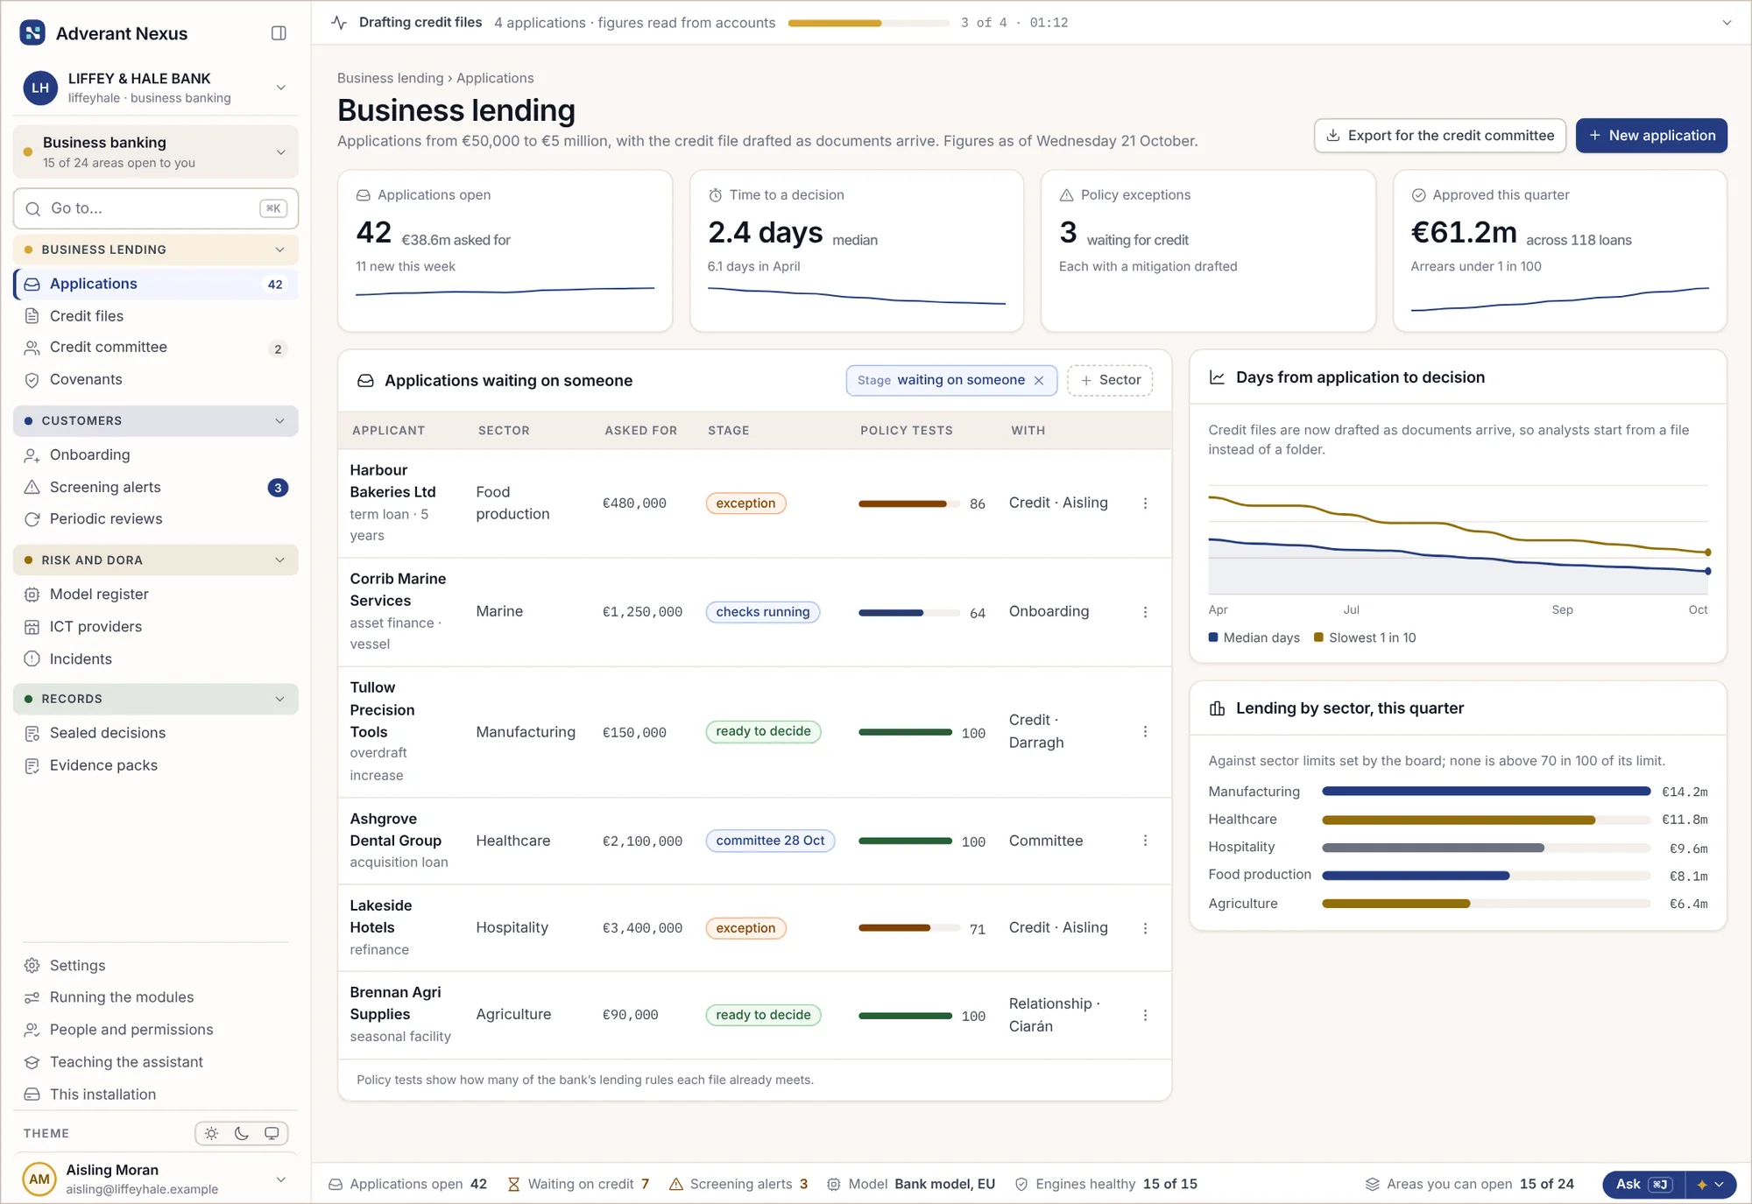
Task: Add a Sector filter
Action: [1110, 380]
